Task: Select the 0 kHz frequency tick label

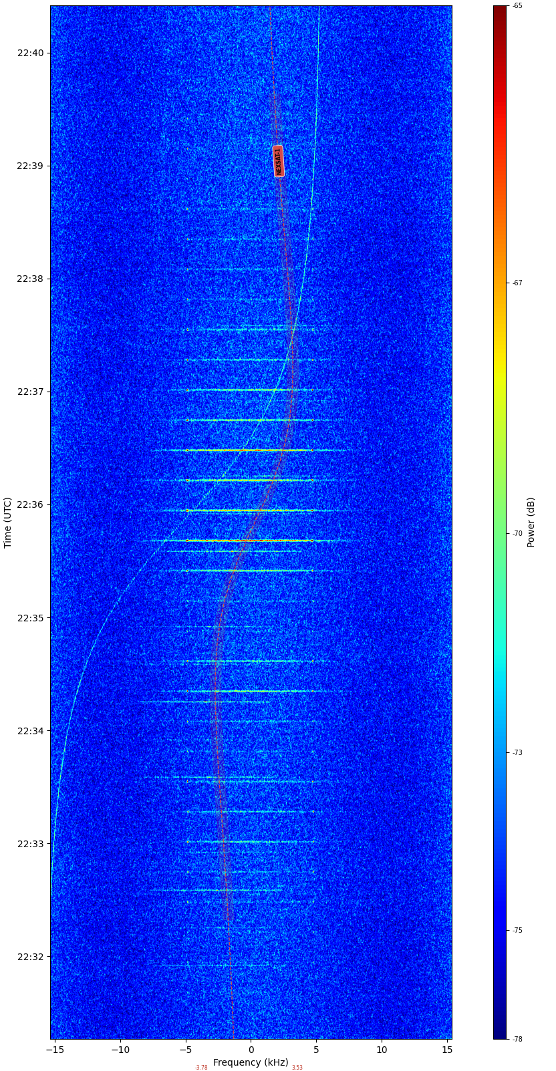Action: click(251, 1050)
